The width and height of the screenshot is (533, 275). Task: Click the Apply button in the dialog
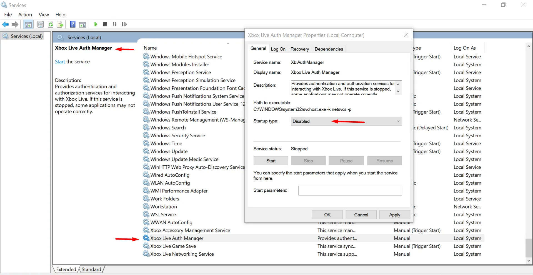[394, 215]
